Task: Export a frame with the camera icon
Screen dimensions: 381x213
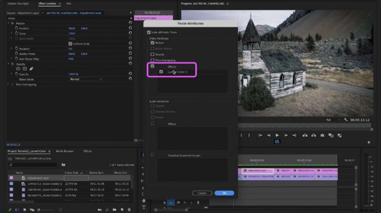Action: click(322, 135)
